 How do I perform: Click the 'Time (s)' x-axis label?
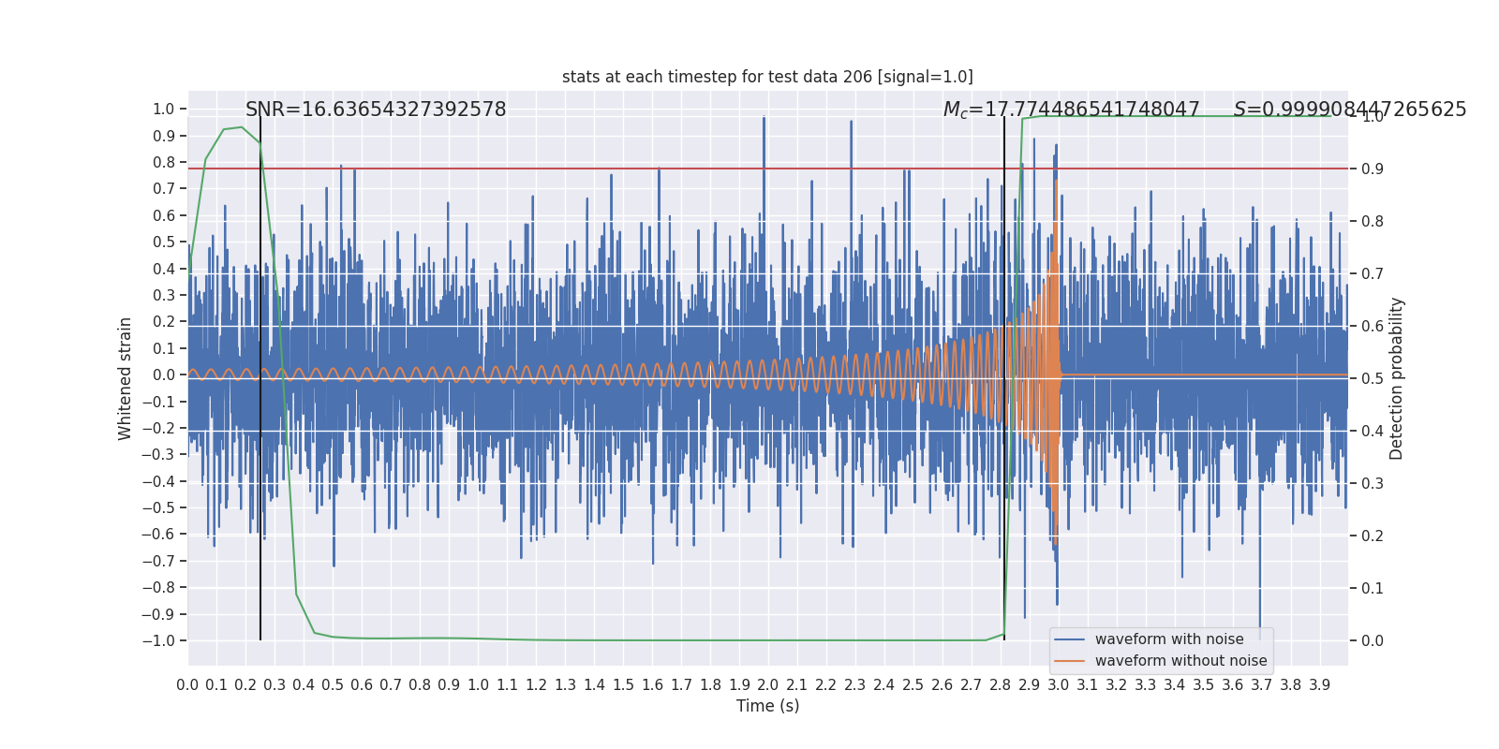tap(767, 706)
